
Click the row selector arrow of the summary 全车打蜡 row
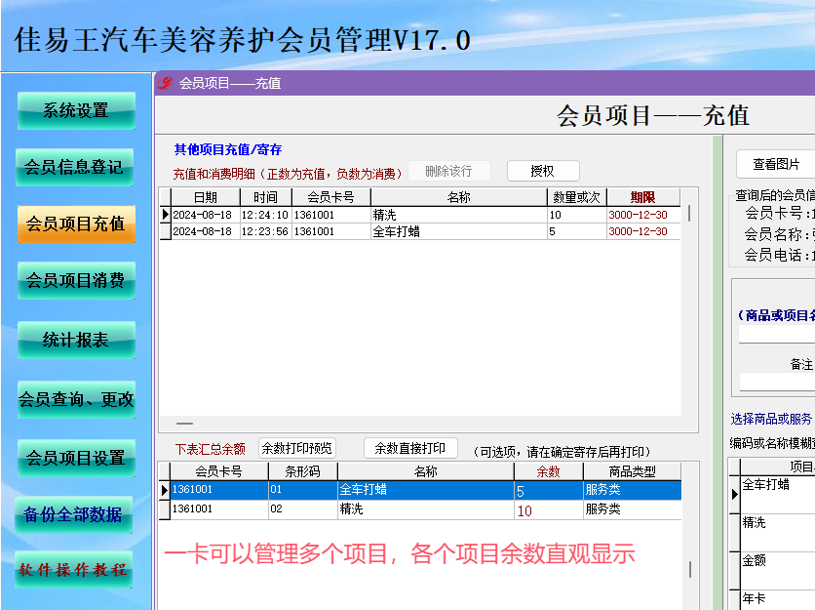tap(165, 490)
